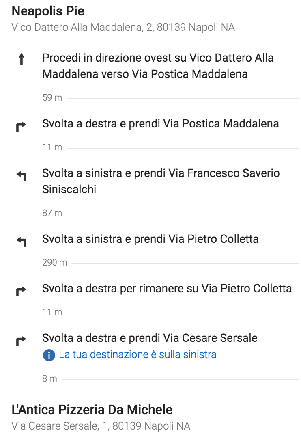Click the right-turn arrow beside Via Postica Maddalena
Viewport: 301px width, 445px height.
pos(21,126)
